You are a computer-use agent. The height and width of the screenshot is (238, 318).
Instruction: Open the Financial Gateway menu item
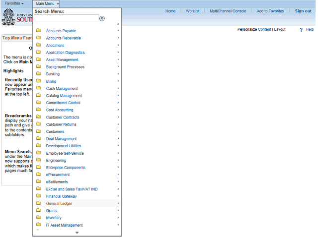pyautogui.click(x=62, y=196)
